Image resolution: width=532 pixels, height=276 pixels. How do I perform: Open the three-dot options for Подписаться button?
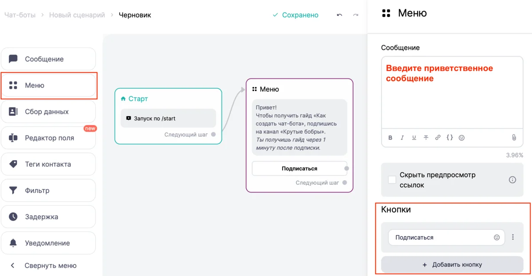point(513,237)
